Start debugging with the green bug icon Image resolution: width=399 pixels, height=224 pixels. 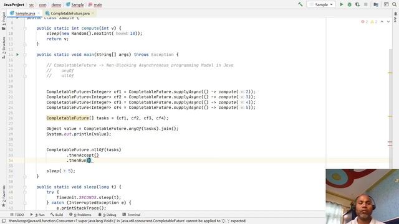(x=349, y=4)
